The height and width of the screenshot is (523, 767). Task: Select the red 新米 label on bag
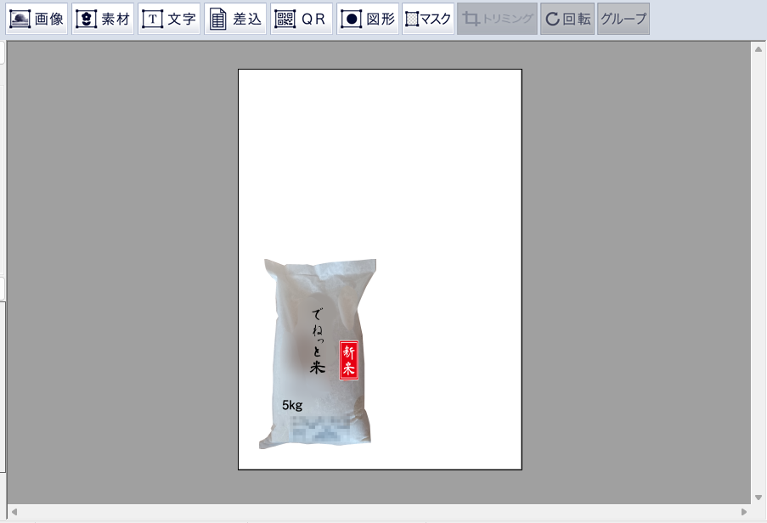(348, 361)
